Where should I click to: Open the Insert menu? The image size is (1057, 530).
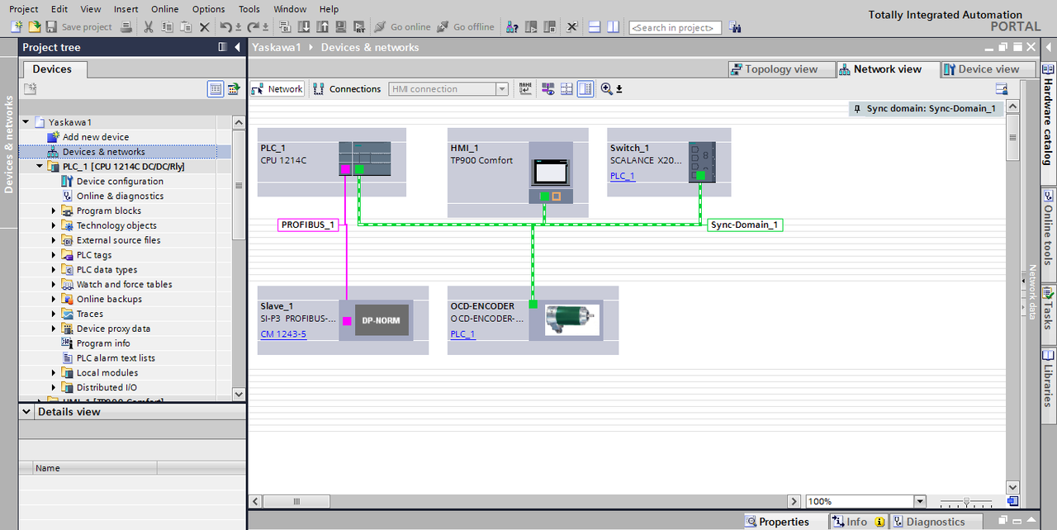(126, 9)
